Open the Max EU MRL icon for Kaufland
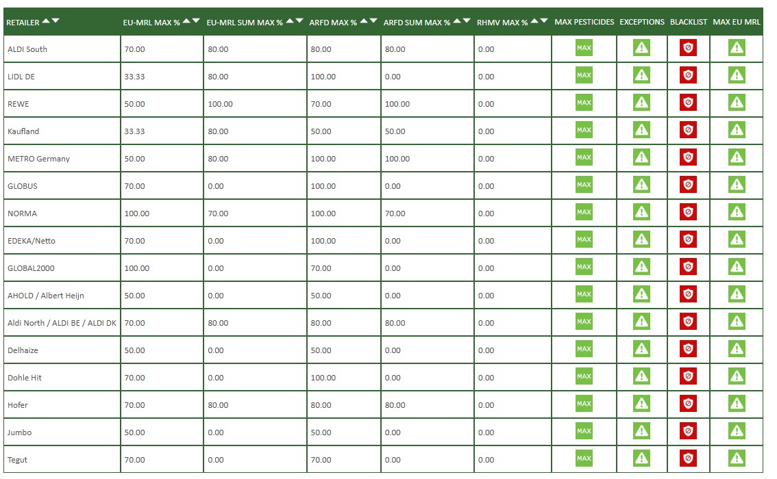The image size is (777, 479). (737, 130)
